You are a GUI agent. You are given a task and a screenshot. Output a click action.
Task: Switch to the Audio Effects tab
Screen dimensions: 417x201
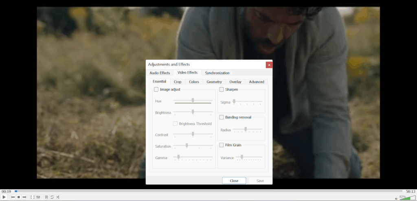pos(160,73)
